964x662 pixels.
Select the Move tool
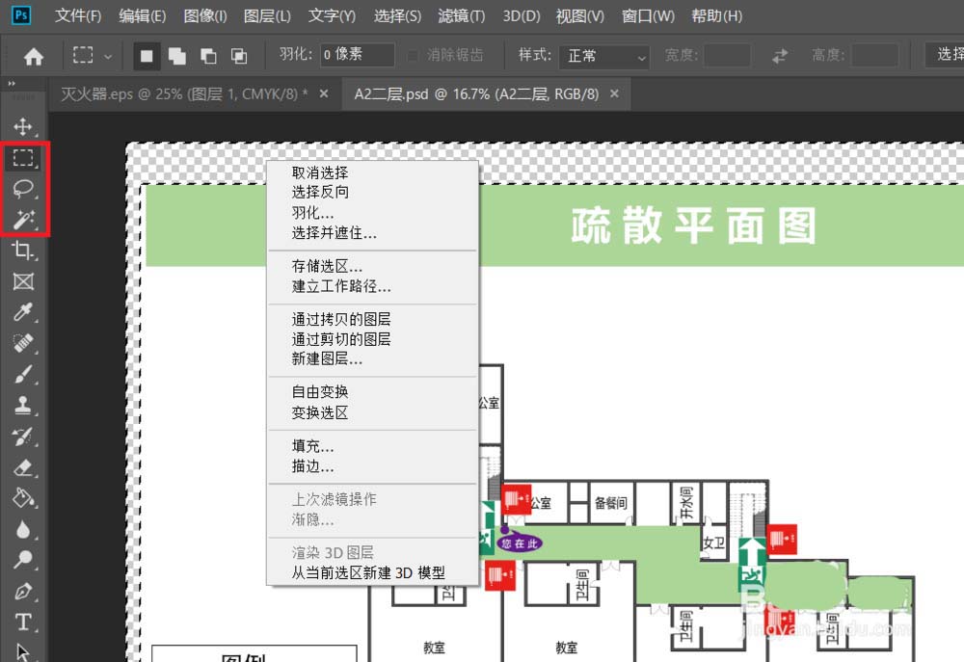pyautogui.click(x=24, y=126)
